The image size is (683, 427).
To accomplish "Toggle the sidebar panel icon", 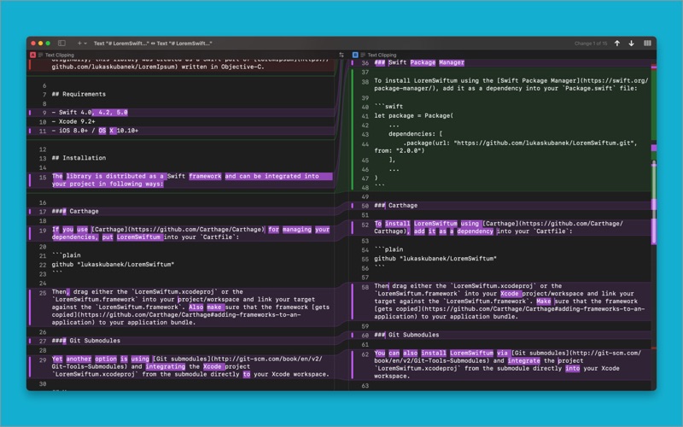I will 61,44.
